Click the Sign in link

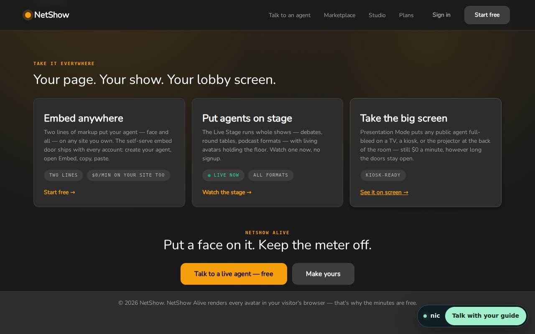(441, 15)
